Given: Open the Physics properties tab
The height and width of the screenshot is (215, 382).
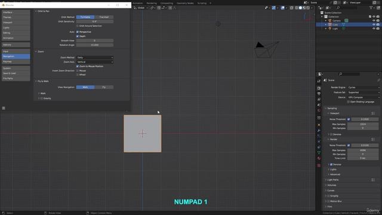Looking at the screenshot, I should pos(319,142).
